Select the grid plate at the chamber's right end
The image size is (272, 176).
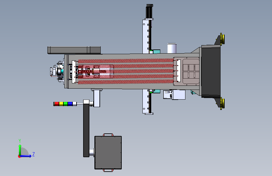[x=191, y=71]
